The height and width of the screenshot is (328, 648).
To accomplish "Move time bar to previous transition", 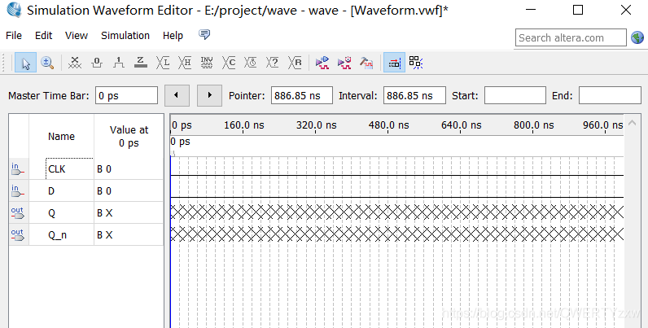I will click(177, 95).
